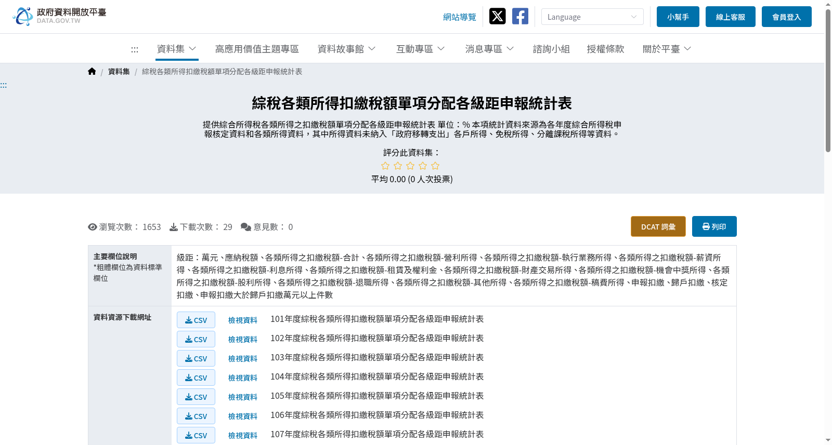Click the 瀏覽次數 eye icon

pos(93,227)
